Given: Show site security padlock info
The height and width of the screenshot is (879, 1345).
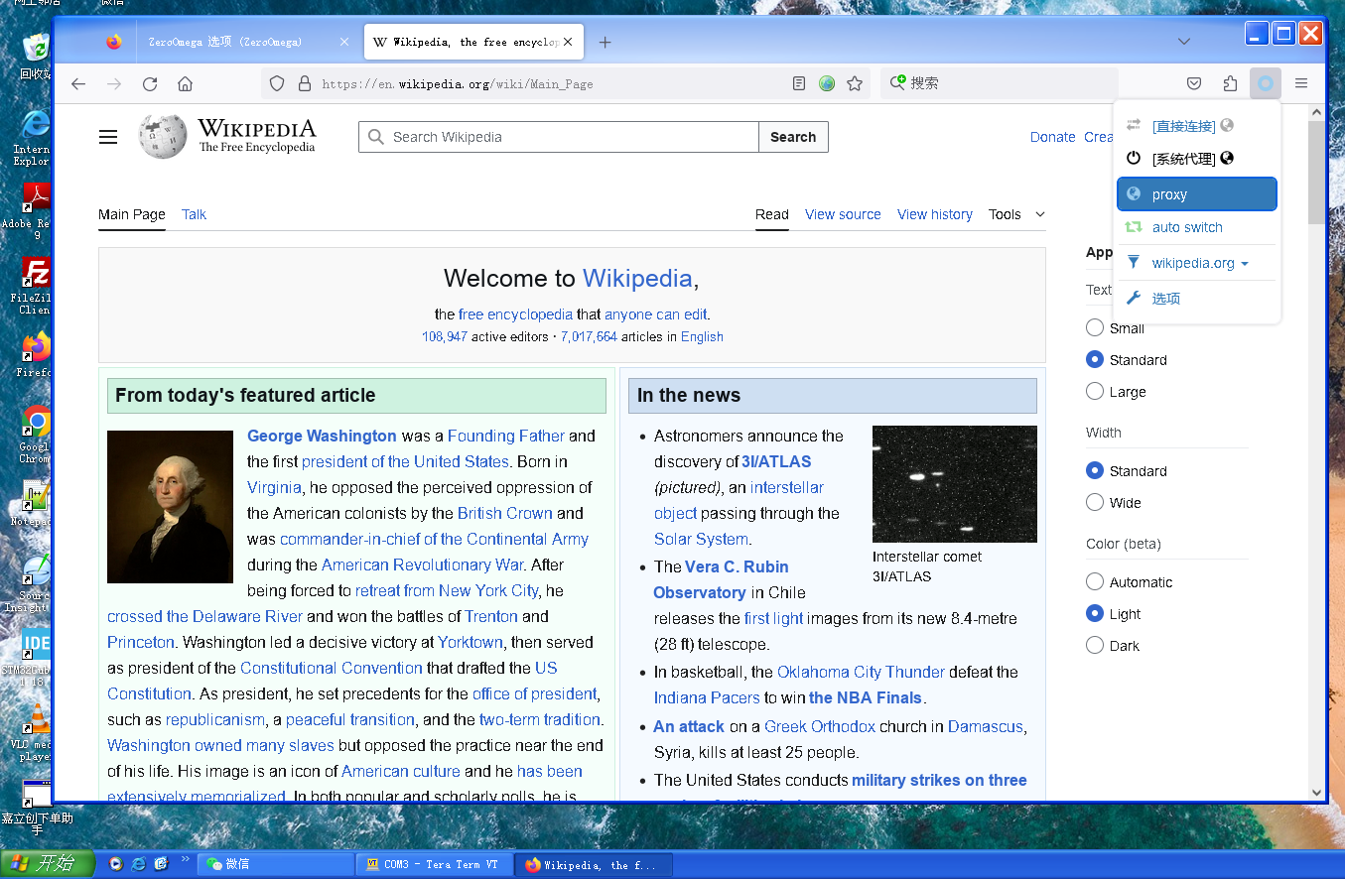Looking at the screenshot, I should click(x=304, y=84).
